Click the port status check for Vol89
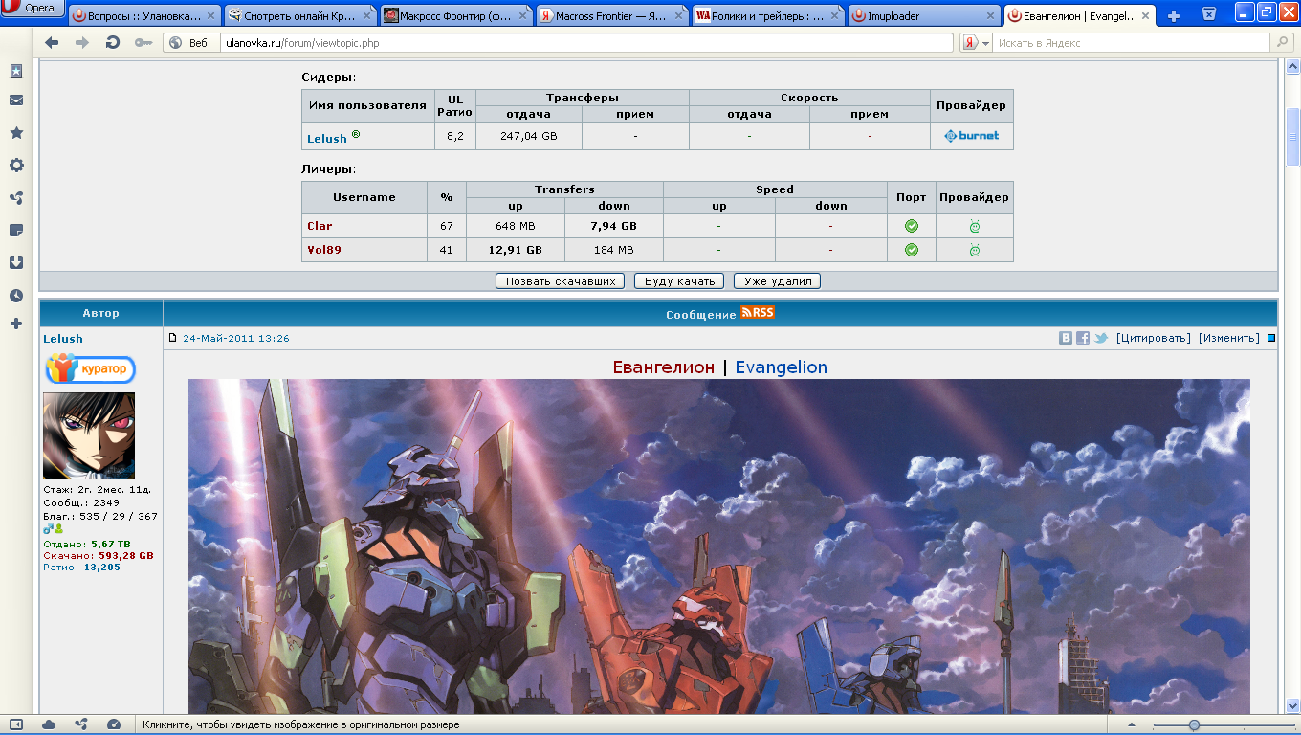 pyautogui.click(x=912, y=250)
